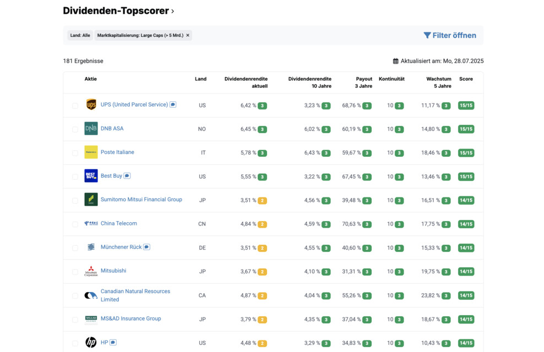Expand the Dividenden-Topscorer heading chevron
The height and width of the screenshot is (352, 544).
[x=173, y=11]
